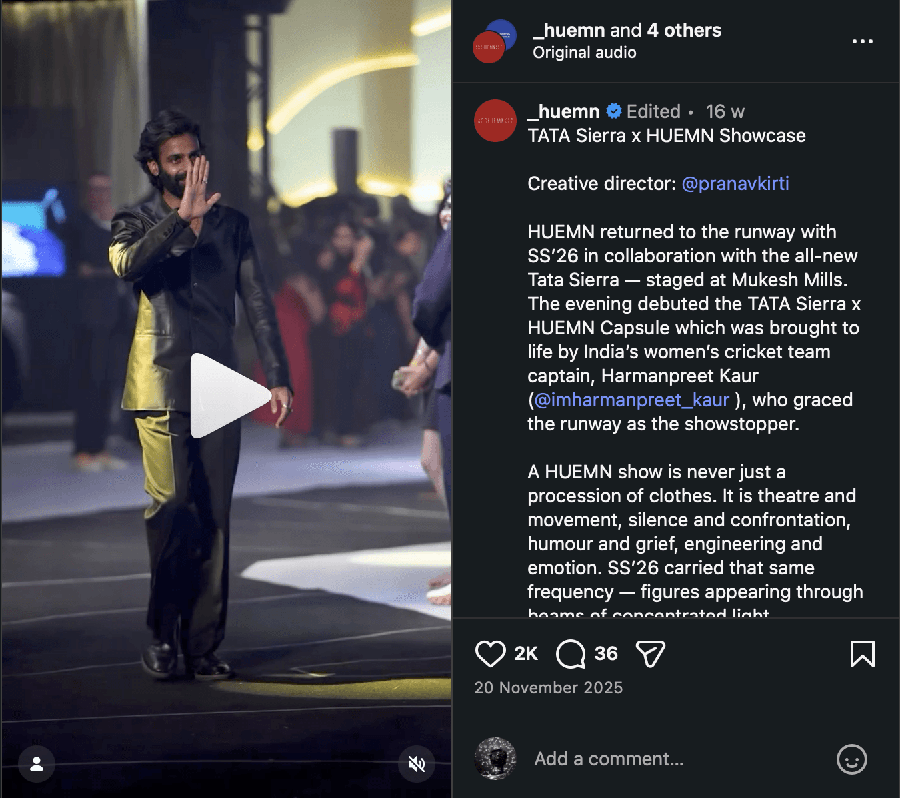Click the 20 November 2025 date
Viewport: 900px width, 798px height.
click(549, 688)
